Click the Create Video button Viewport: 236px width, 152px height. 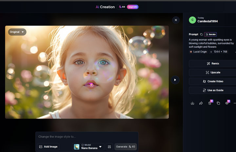tap(213, 81)
